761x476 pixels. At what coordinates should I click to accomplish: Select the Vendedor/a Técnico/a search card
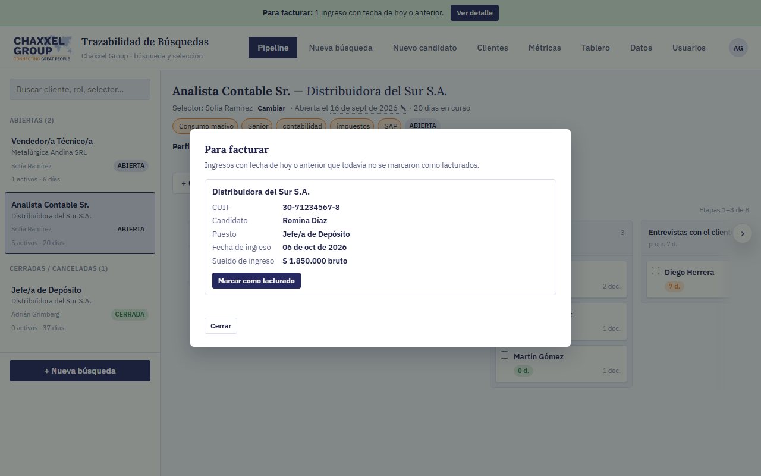pyautogui.click(x=80, y=159)
